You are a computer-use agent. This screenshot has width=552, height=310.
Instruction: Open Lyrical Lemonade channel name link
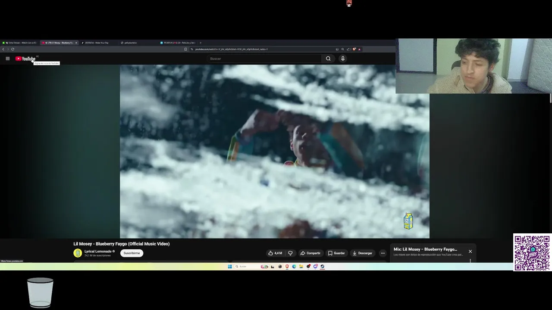coord(98,251)
